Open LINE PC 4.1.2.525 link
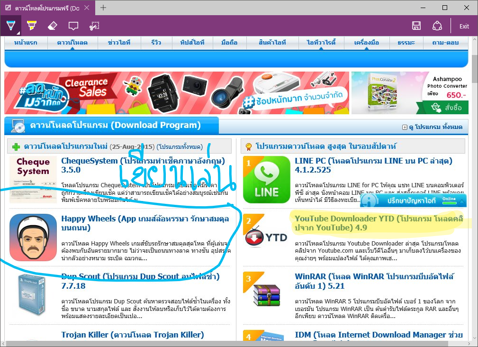The width and height of the screenshot is (478, 347). [373, 165]
